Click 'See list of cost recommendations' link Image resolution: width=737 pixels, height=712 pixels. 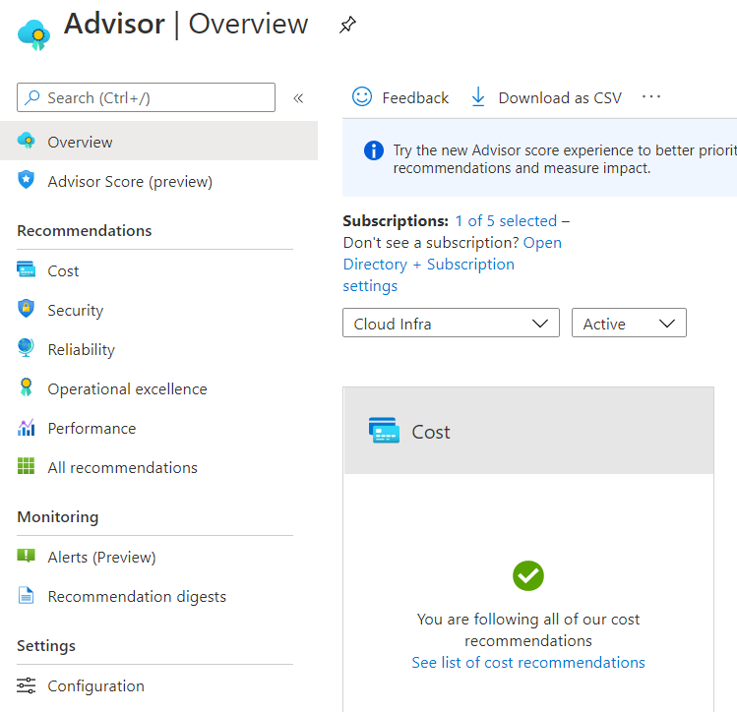(528, 662)
